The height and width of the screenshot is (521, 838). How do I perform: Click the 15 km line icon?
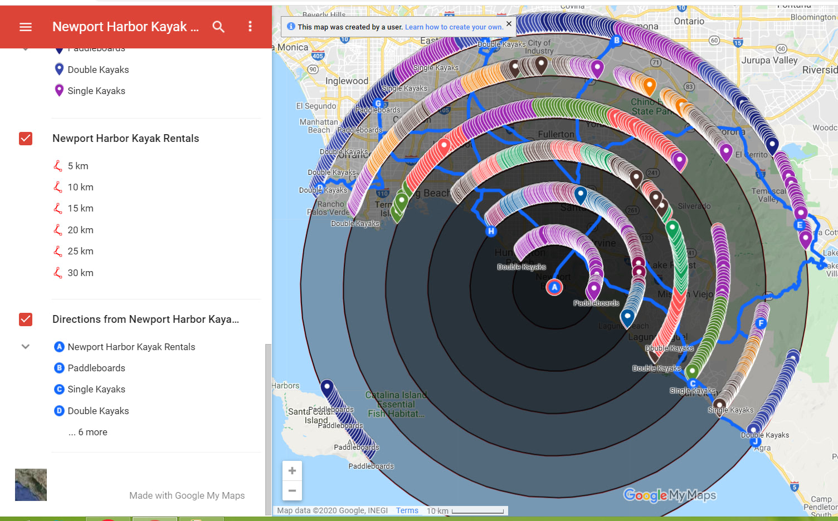coord(58,208)
